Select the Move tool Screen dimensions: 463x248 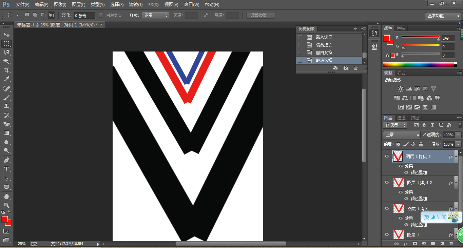click(6, 35)
